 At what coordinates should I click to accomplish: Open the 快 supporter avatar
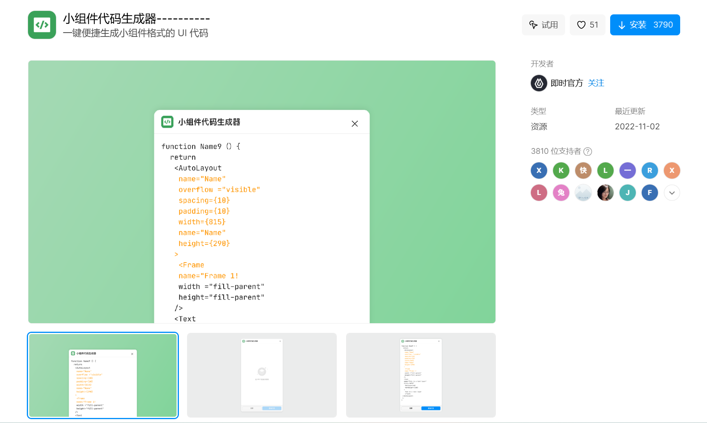pos(583,171)
